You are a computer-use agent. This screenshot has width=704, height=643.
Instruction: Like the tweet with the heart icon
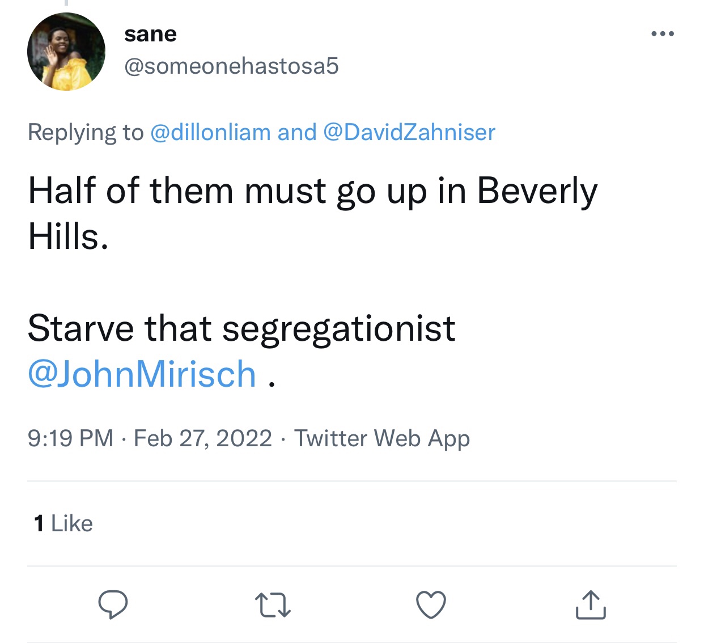click(x=431, y=604)
